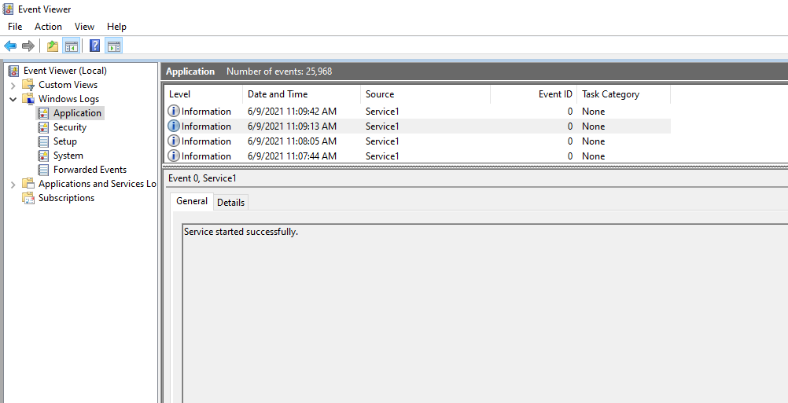The height and width of the screenshot is (403, 788).
Task: Toggle the Show/Hide Action Pane icon
Action: (113, 46)
